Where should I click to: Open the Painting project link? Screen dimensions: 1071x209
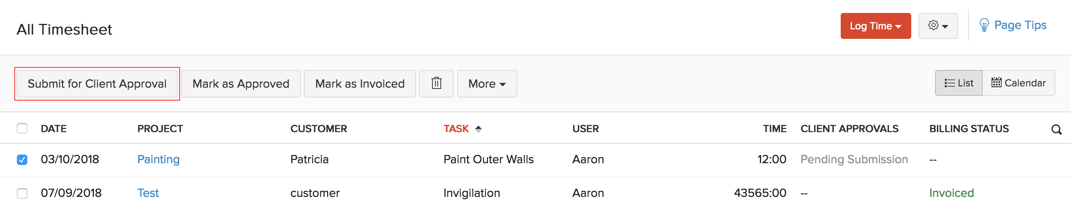[158, 159]
